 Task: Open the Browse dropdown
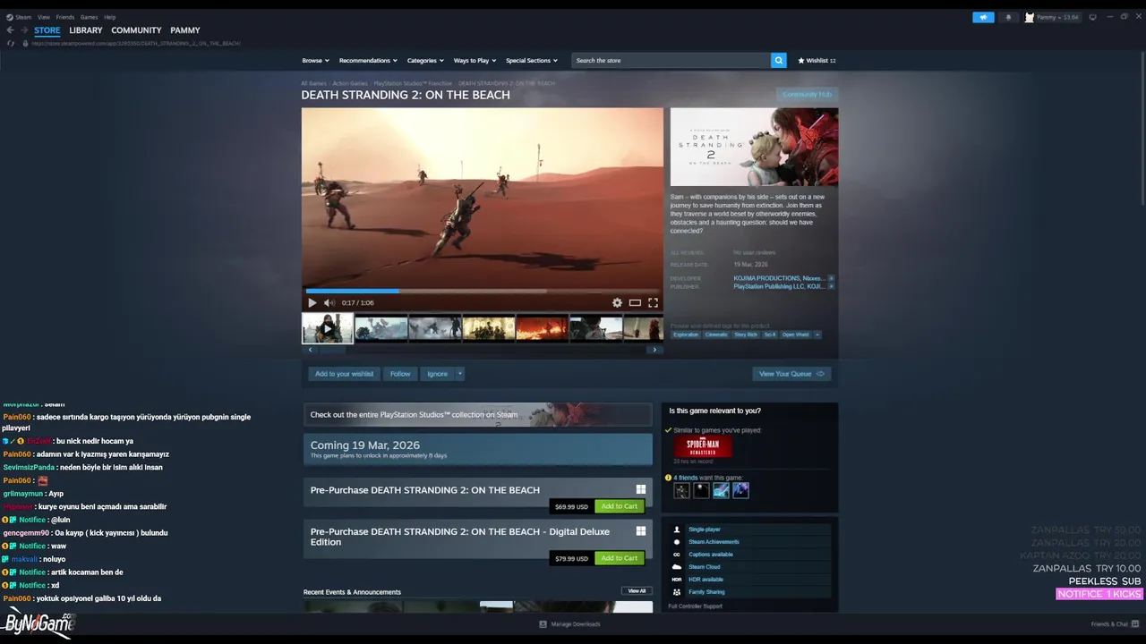[315, 61]
